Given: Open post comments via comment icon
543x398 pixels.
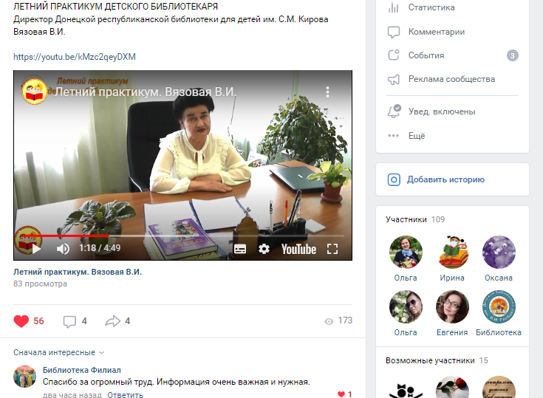Looking at the screenshot, I should point(69,321).
